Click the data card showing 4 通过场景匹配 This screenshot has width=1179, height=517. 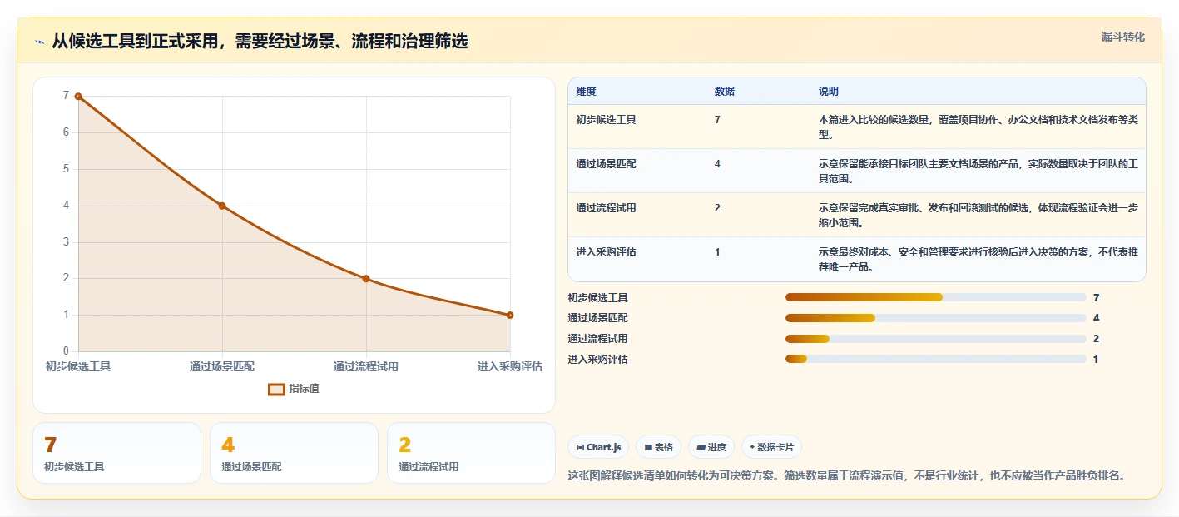(x=294, y=453)
